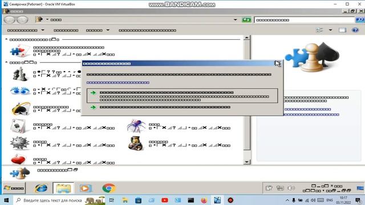Click the blue search magnifier button
Viewport: 365px width, 205px height.
(360, 20)
